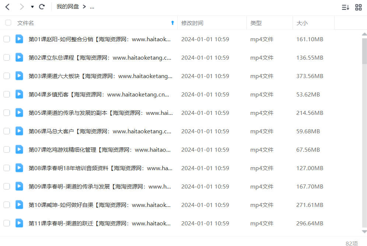Select checkbox for 第07课吃鸡游戏精细化管理 file

point(7,150)
